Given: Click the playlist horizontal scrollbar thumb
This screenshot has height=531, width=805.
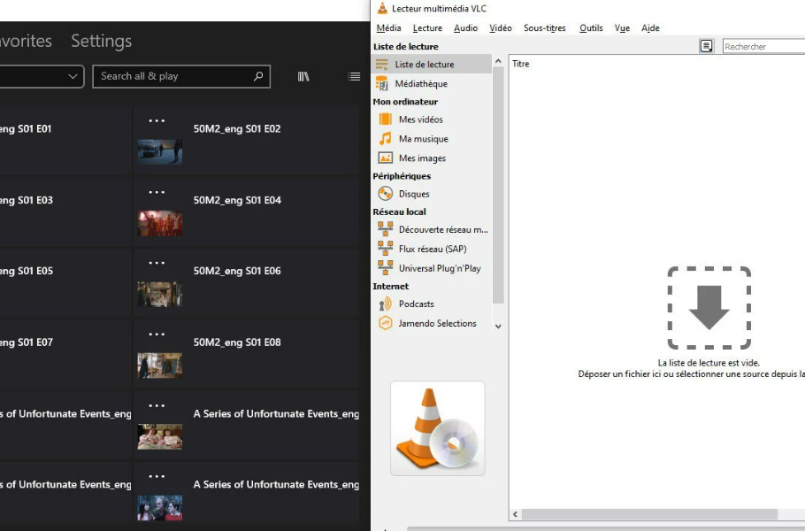Looking at the screenshot, I should pyautogui.click(x=649, y=514).
